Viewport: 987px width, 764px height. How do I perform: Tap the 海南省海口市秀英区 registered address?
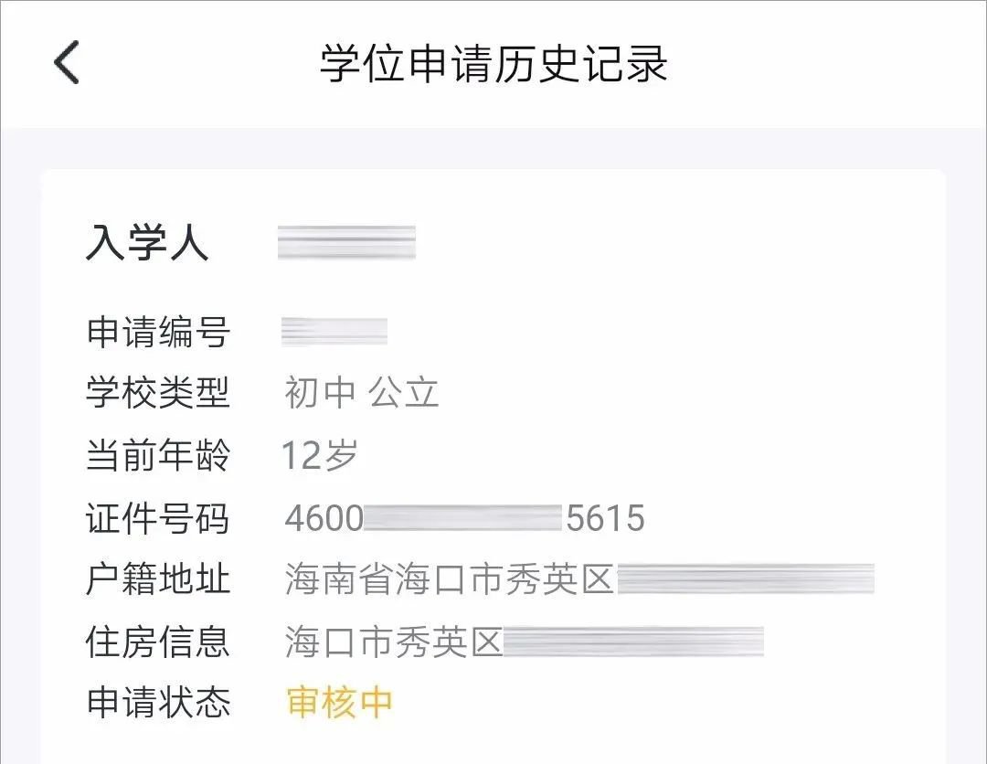tap(449, 579)
